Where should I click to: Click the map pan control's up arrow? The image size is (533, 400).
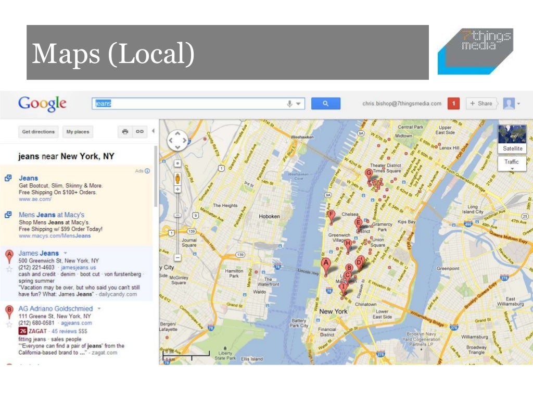[177, 134]
